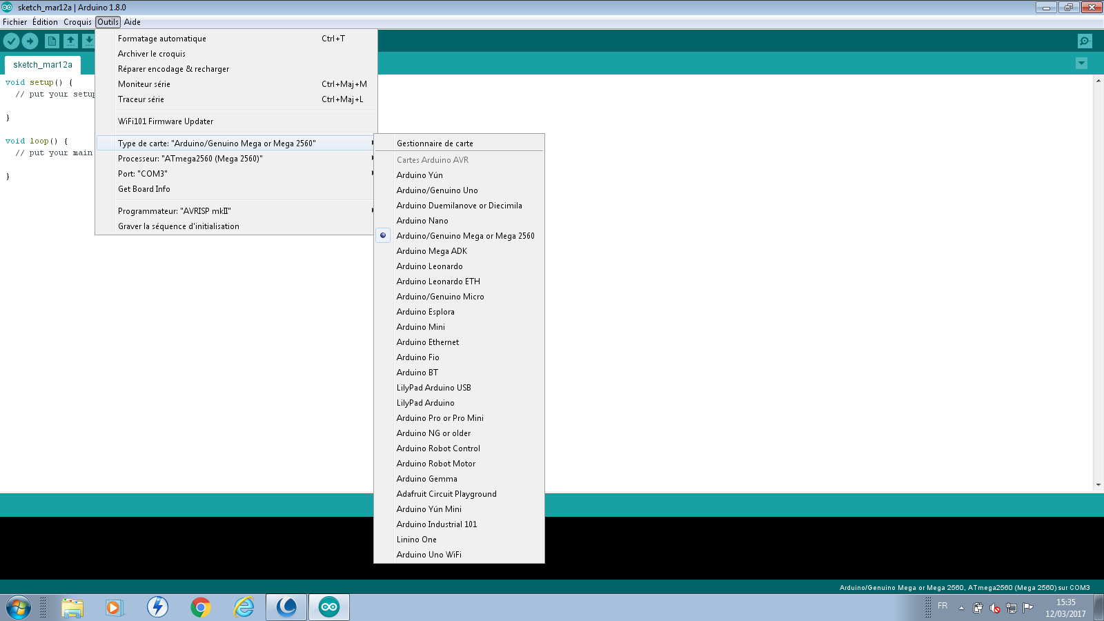Click the Verify checkmark toolbar icon
The image size is (1104, 621).
pyautogui.click(x=11, y=41)
